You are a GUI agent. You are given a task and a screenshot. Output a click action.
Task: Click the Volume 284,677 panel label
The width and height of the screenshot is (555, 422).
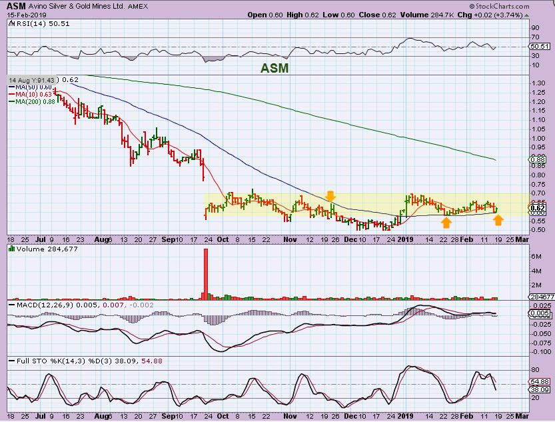(47, 249)
